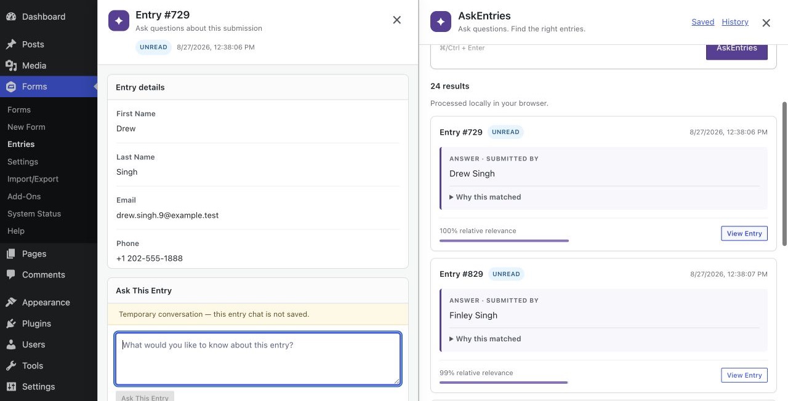Click the UNREAD badge on Entry #729 result card
Image resolution: width=788 pixels, height=401 pixels.
pos(505,132)
